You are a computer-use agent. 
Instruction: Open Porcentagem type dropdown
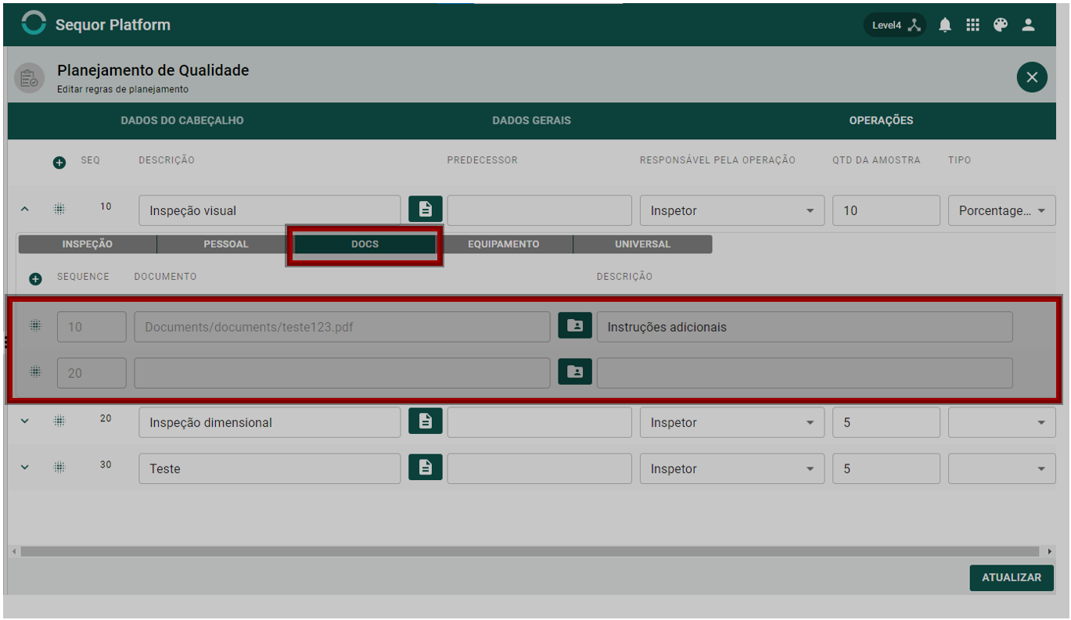coord(1002,210)
